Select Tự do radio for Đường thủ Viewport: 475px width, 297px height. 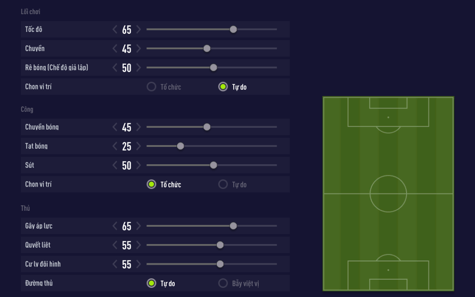[151, 283]
